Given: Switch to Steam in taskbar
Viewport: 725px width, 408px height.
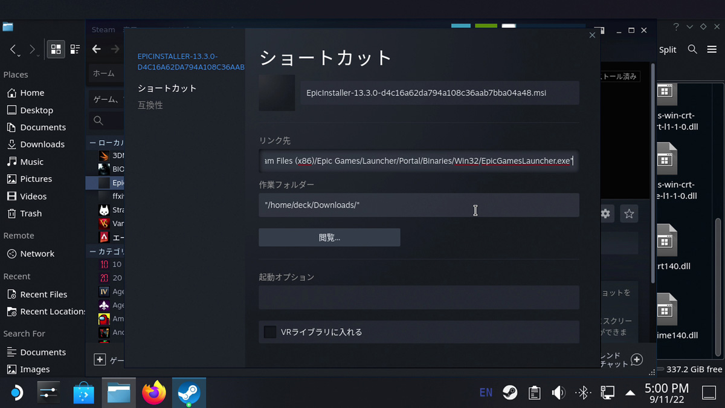Looking at the screenshot, I should (x=188, y=393).
